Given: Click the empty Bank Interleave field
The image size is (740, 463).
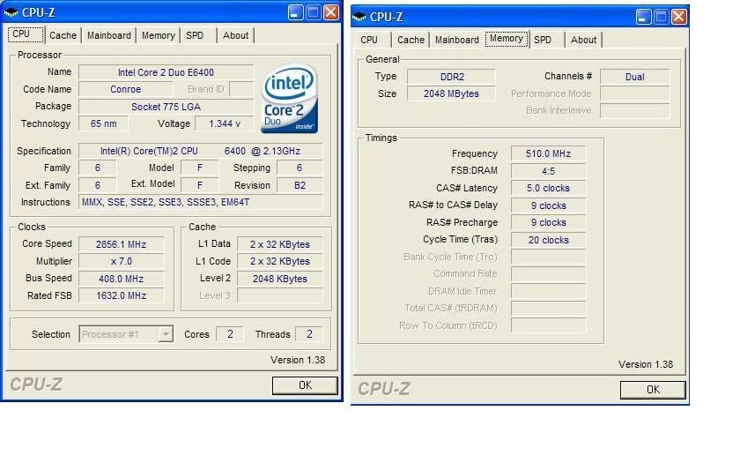Looking at the screenshot, I should [x=635, y=111].
